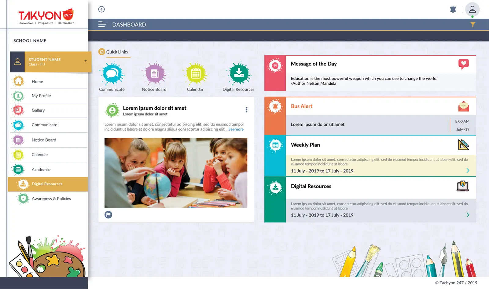489x289 pixels.
Task: Click the Seemore link in post
Action: point(236,129)
